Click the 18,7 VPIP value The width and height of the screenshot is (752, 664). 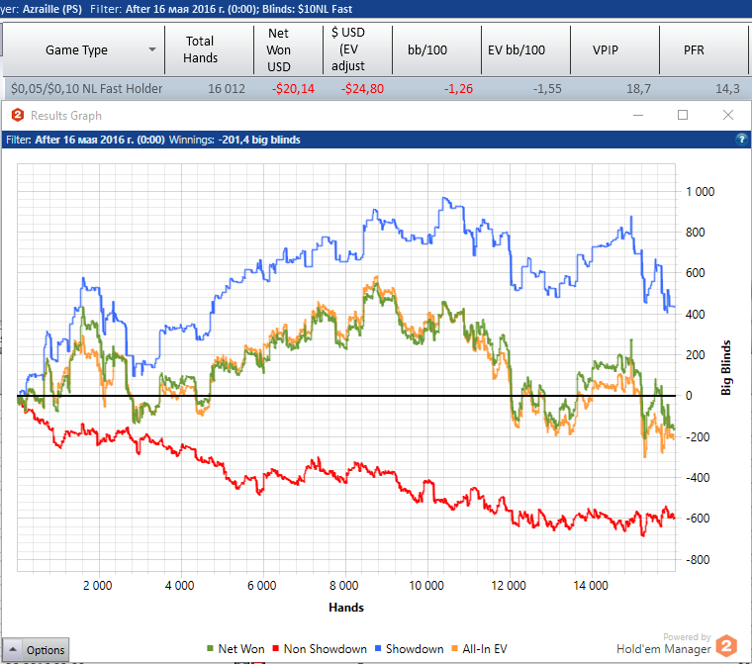click(x=639, y=89)
